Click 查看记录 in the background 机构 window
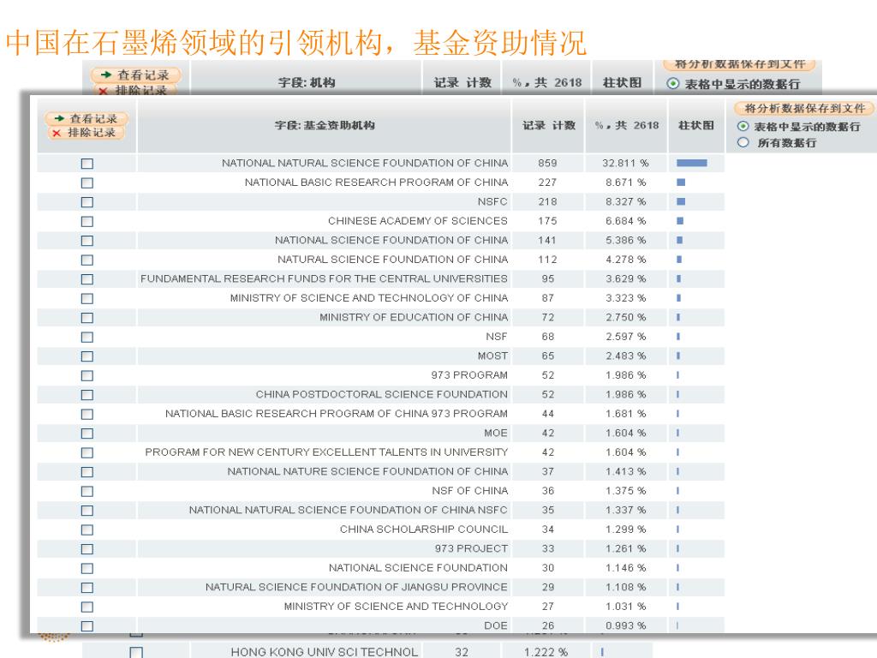877x658 pixels. [136, 75]
